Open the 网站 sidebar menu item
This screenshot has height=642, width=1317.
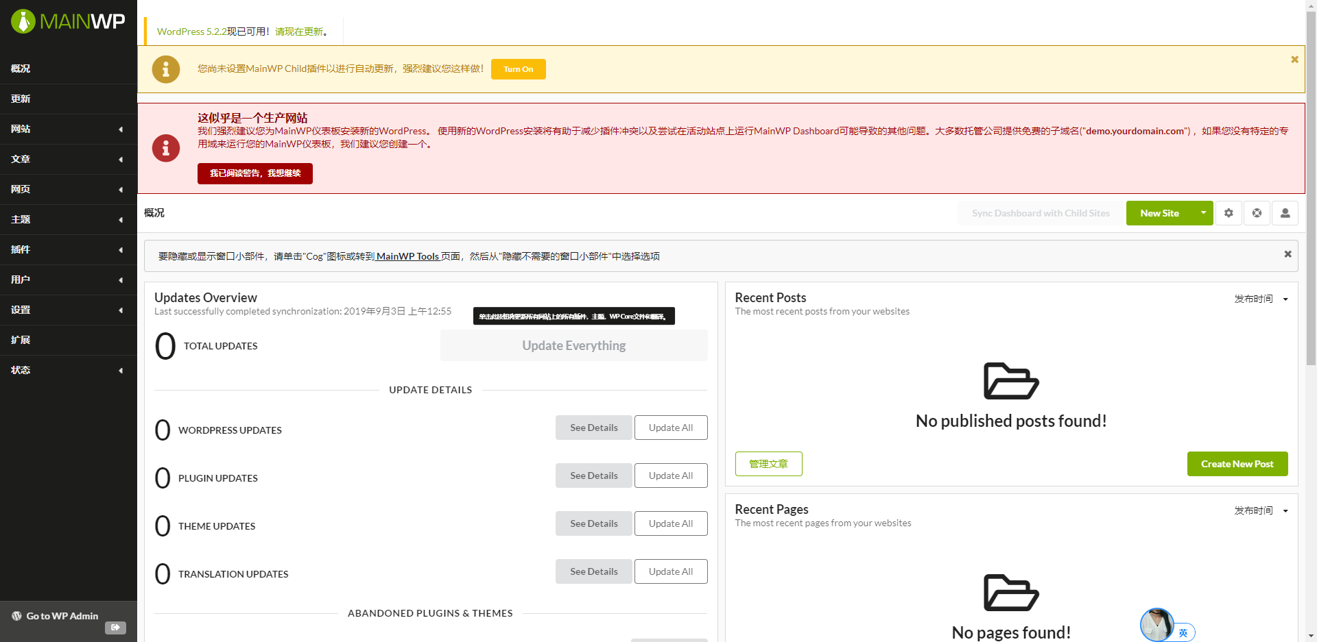(x=69, y=129)
